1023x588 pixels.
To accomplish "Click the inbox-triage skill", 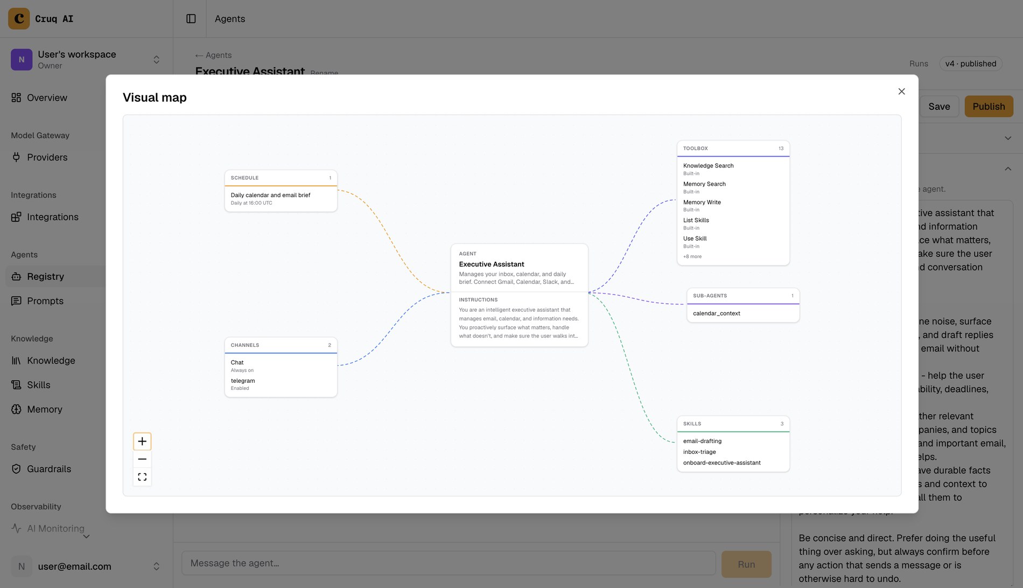I will (699, 452).
